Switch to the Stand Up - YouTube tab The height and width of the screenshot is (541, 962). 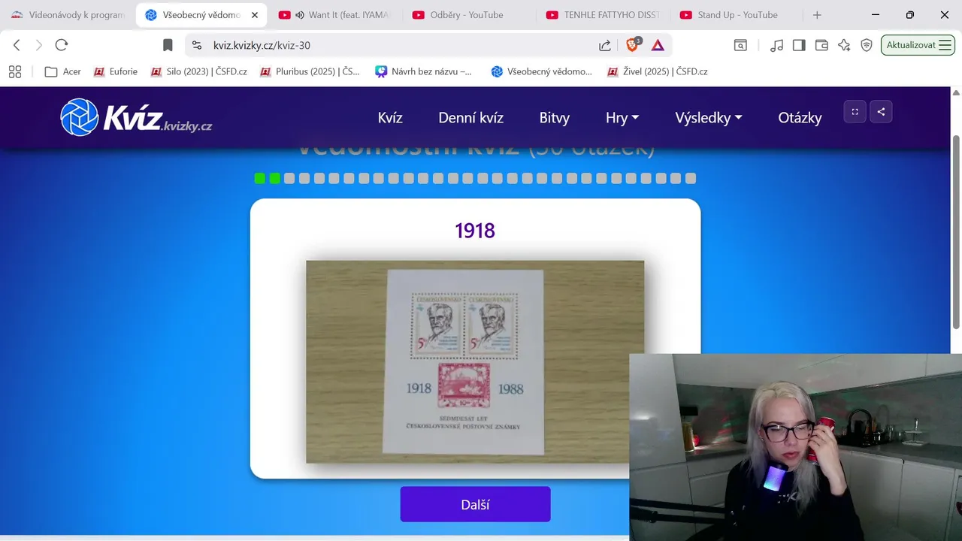click(737, 15)
